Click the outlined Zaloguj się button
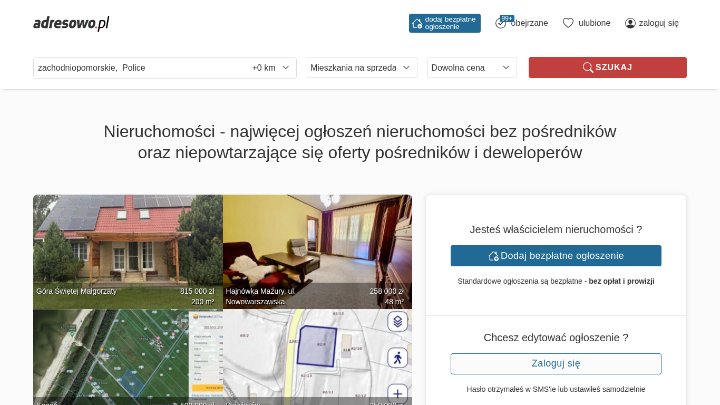 pyautogui.click(x=556, y=364)
